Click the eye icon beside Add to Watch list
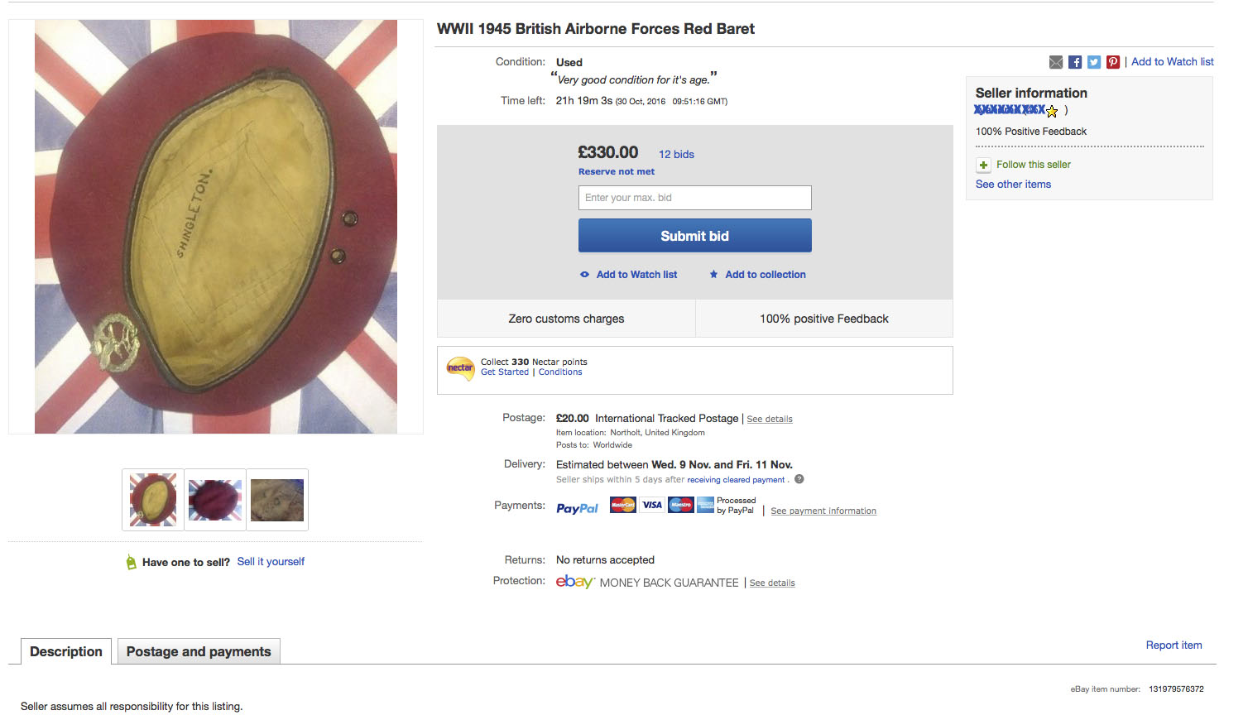 point(584,275)
